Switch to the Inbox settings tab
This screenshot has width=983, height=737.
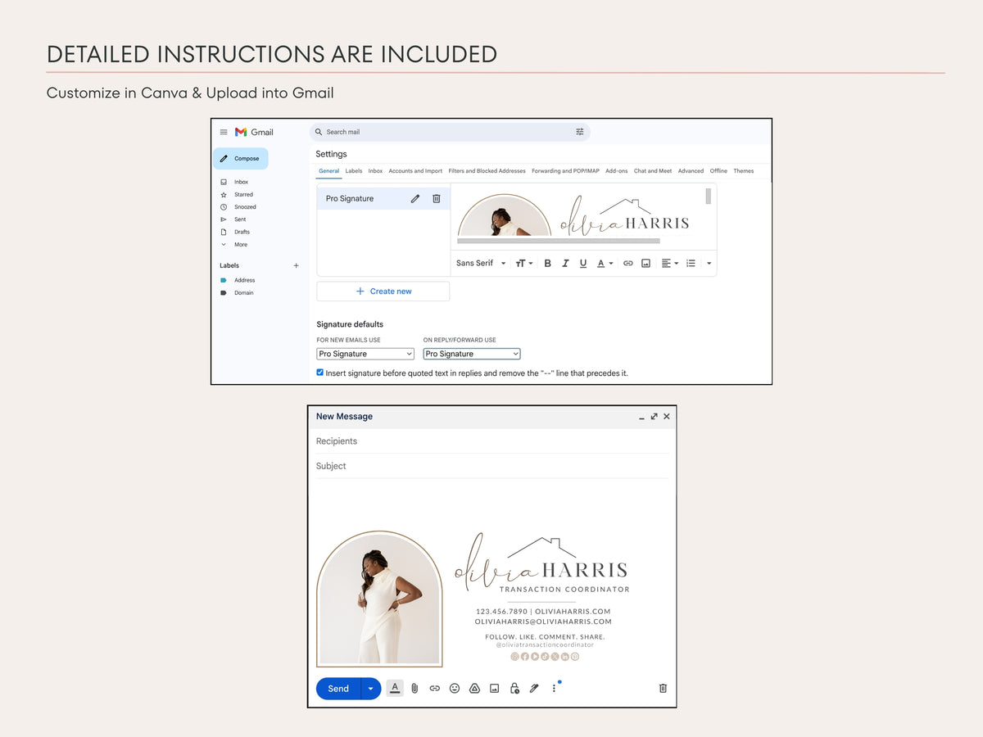tap(375, 171)
